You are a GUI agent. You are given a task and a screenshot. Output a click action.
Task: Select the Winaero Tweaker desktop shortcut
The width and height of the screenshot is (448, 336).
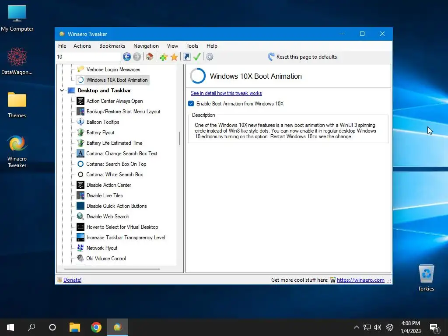click(17, 151)
